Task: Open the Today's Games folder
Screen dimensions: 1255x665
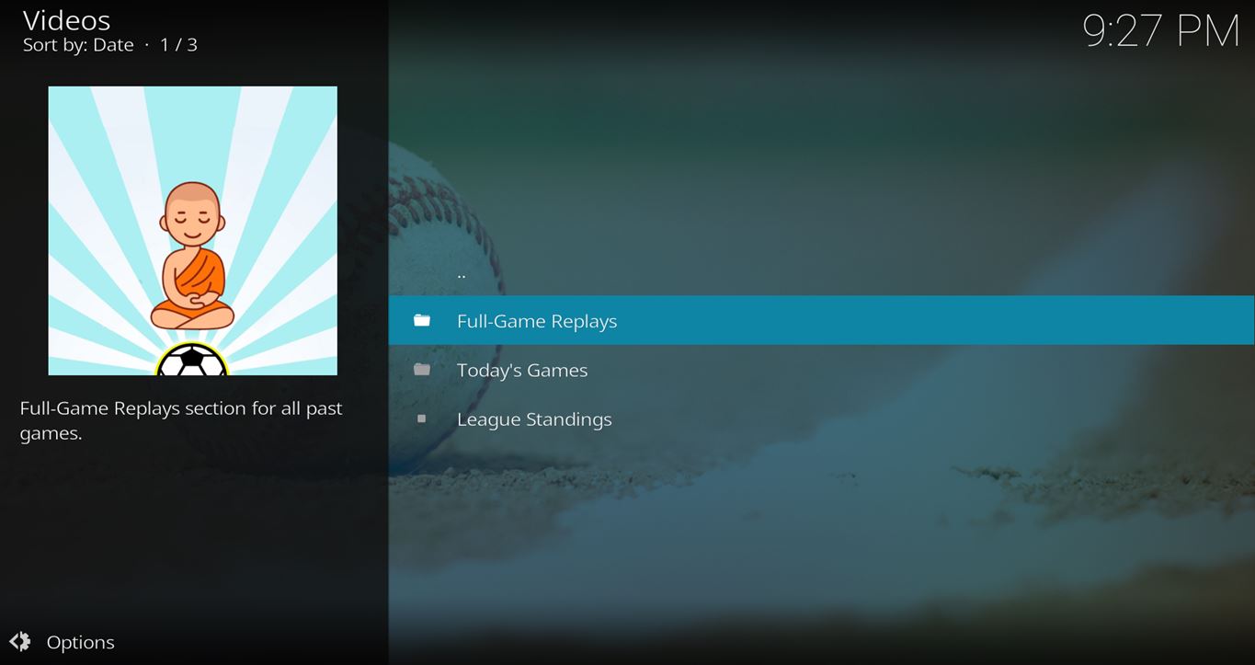Action: 821,370
